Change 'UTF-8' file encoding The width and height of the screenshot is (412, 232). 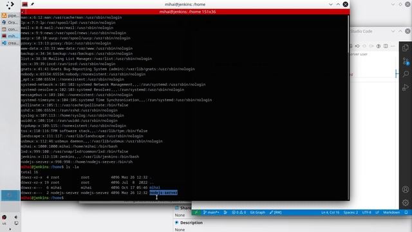(x=366, y=213)
